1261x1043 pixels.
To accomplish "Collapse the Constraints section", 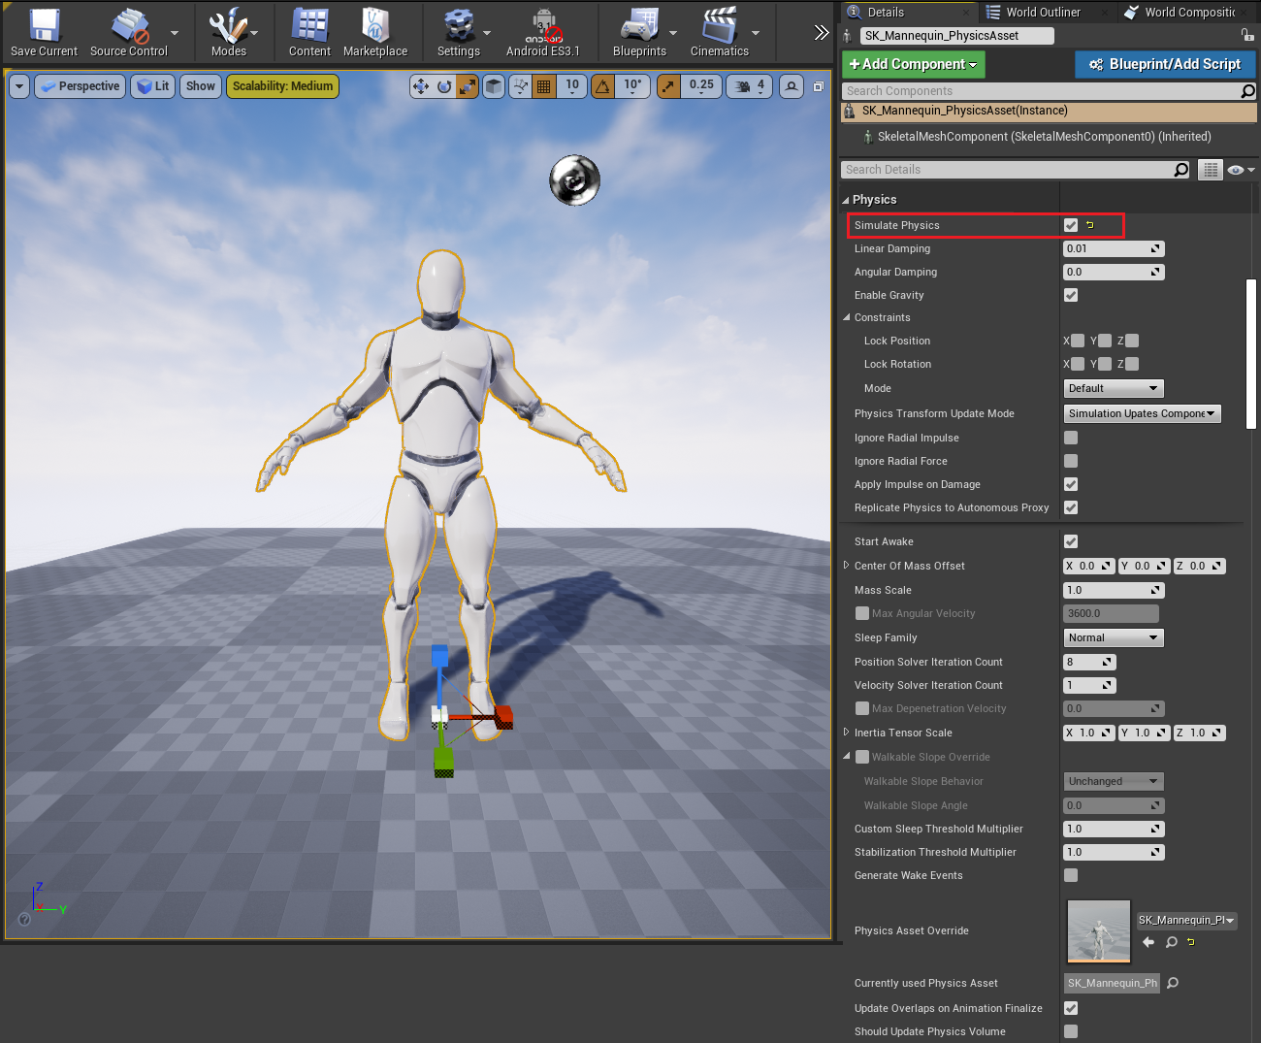I will click(847, 317).
